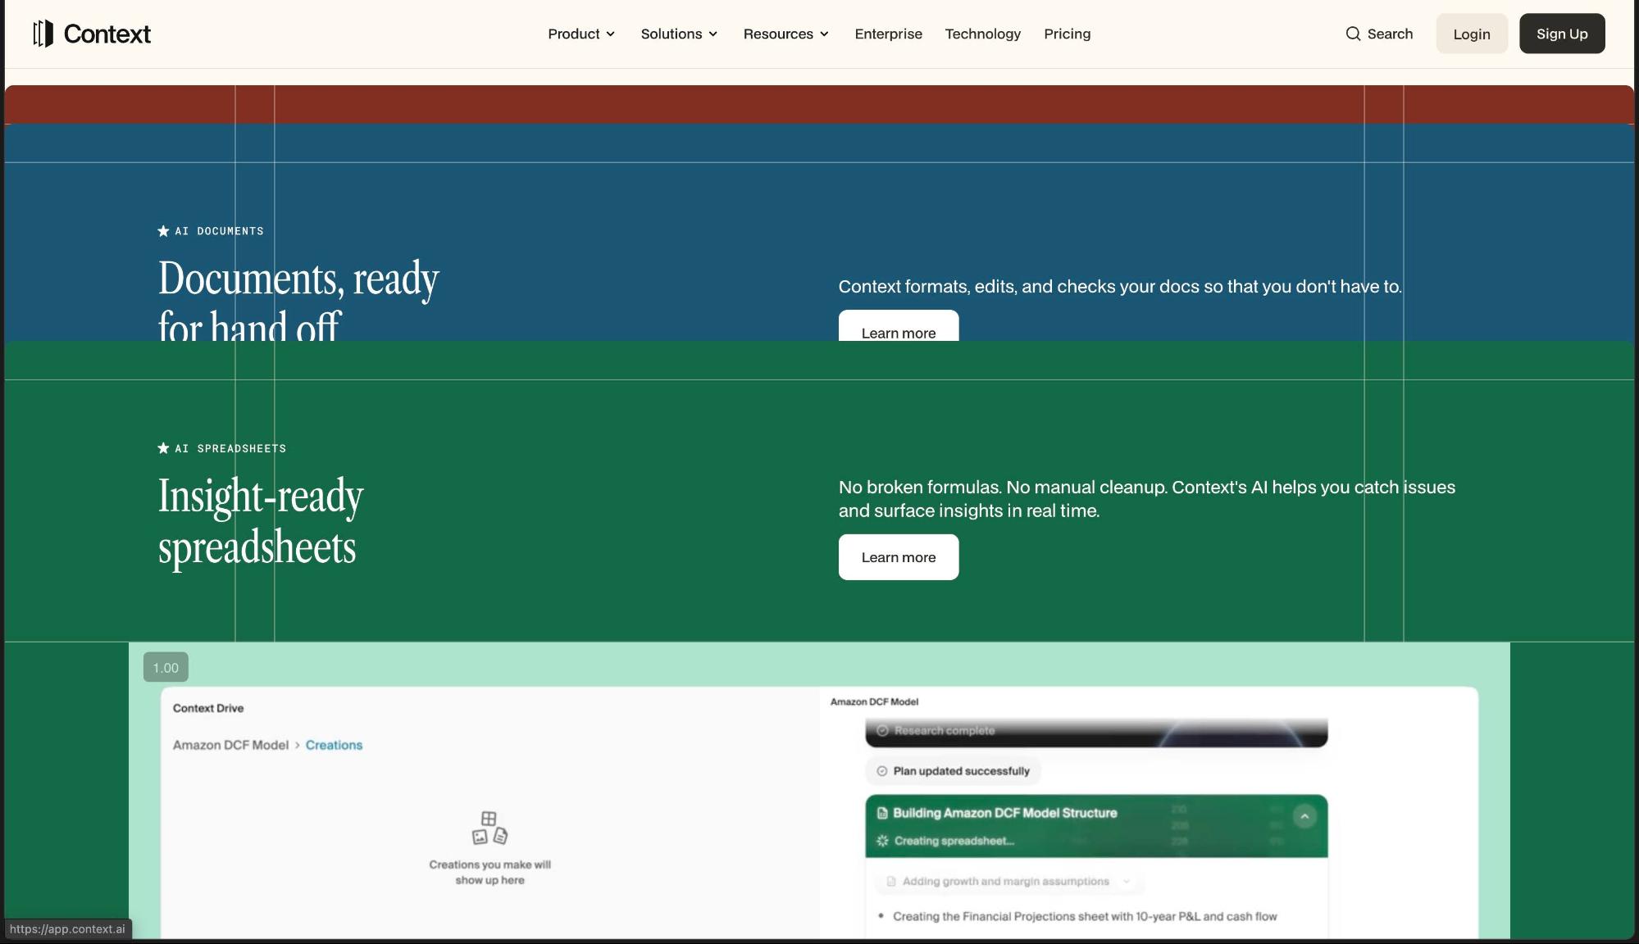Click the spinner icon next to Creating spreadsheet
The image size is (1639, 944).
[882, 841]
